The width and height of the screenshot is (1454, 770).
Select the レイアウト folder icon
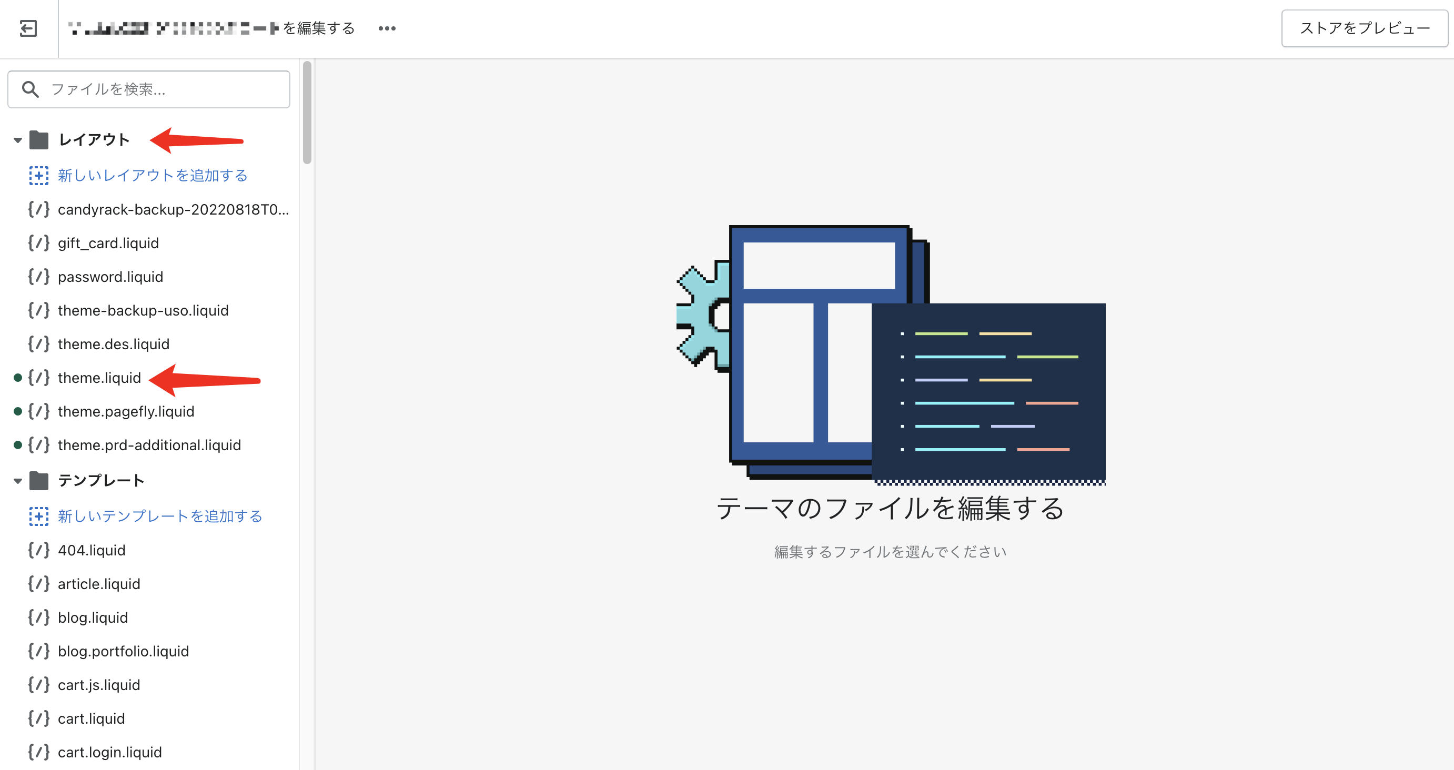39,139
